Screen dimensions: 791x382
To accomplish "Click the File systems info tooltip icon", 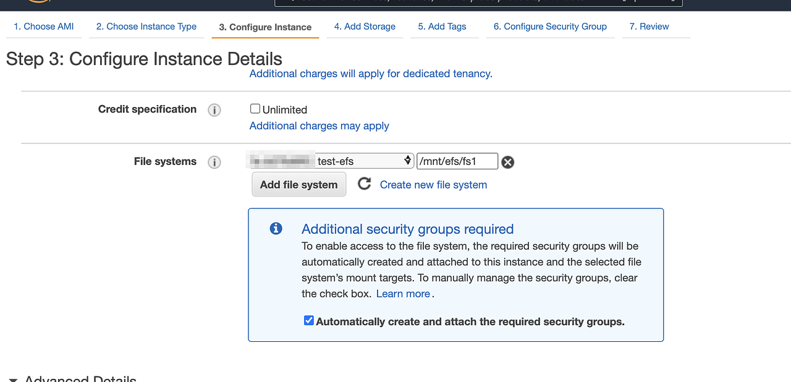I will (x=214, y=162).
